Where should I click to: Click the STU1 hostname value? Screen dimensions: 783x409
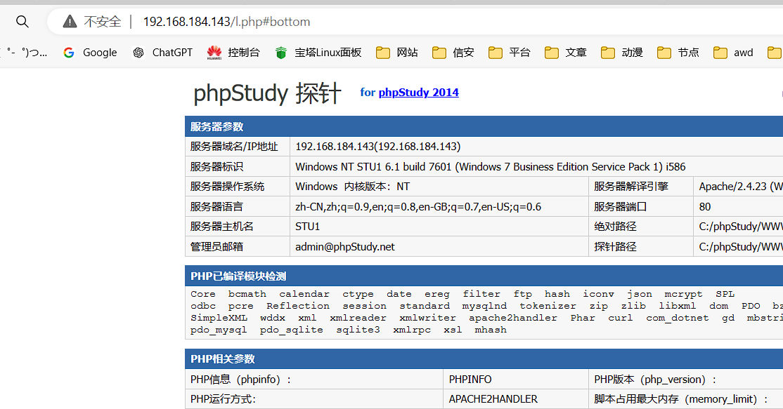coord(307,226)
